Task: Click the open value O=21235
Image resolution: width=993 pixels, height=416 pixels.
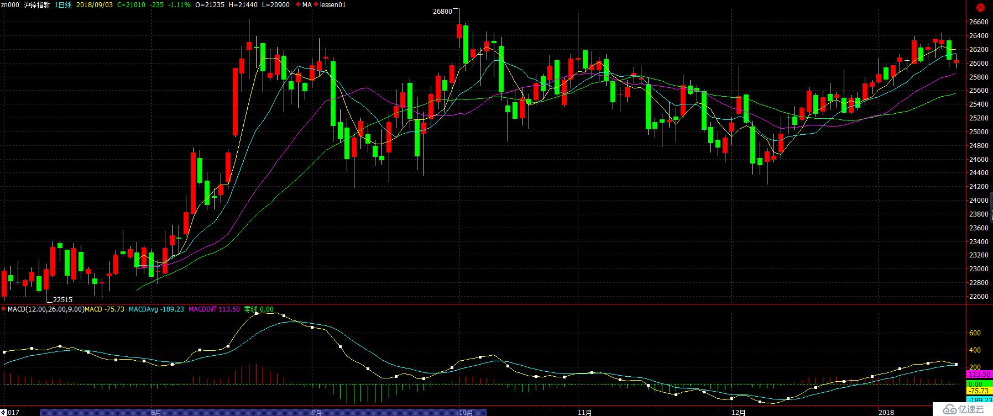Action: pos(210,5)
